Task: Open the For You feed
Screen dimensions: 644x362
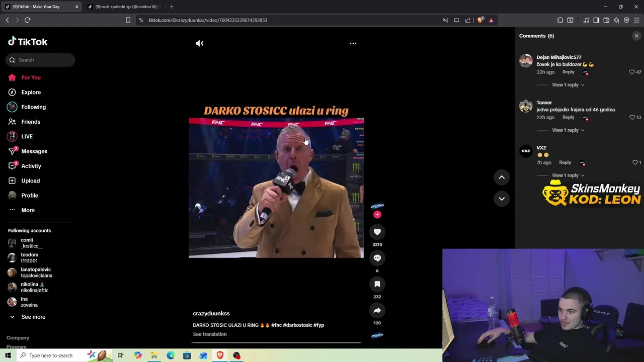Action: click(31, 77)
